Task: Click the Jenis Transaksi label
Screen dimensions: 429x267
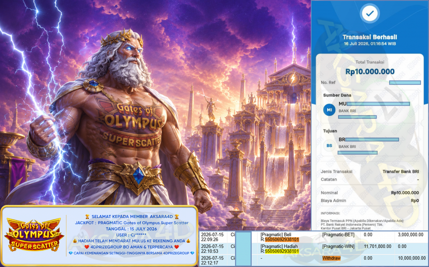Action: (336, 171)
